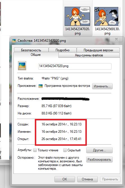Click the Отмена button
This screenshot has height=188, width=125.
[x=87, y=179]
